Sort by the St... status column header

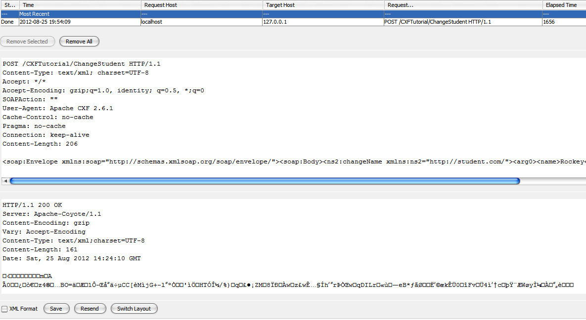(9, 5)
